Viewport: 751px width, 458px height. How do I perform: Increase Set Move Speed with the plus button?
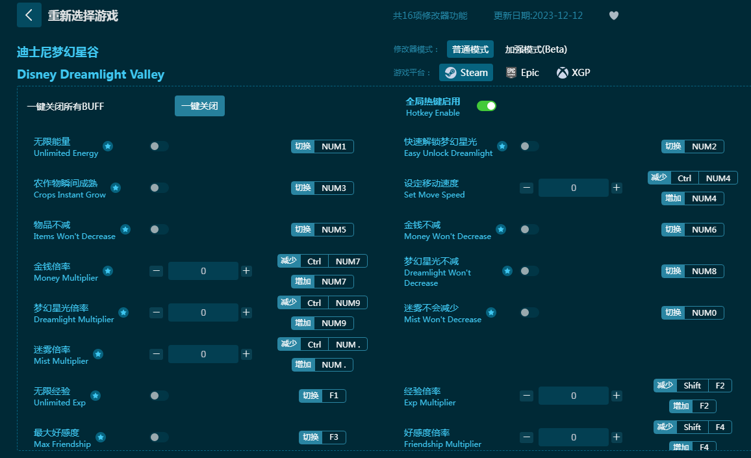[617, 188]
